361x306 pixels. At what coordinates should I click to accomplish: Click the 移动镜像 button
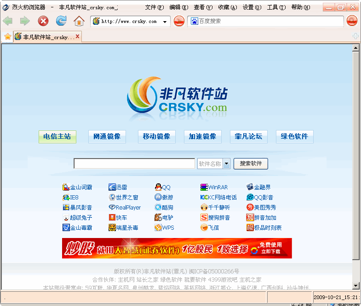[156, 136]
